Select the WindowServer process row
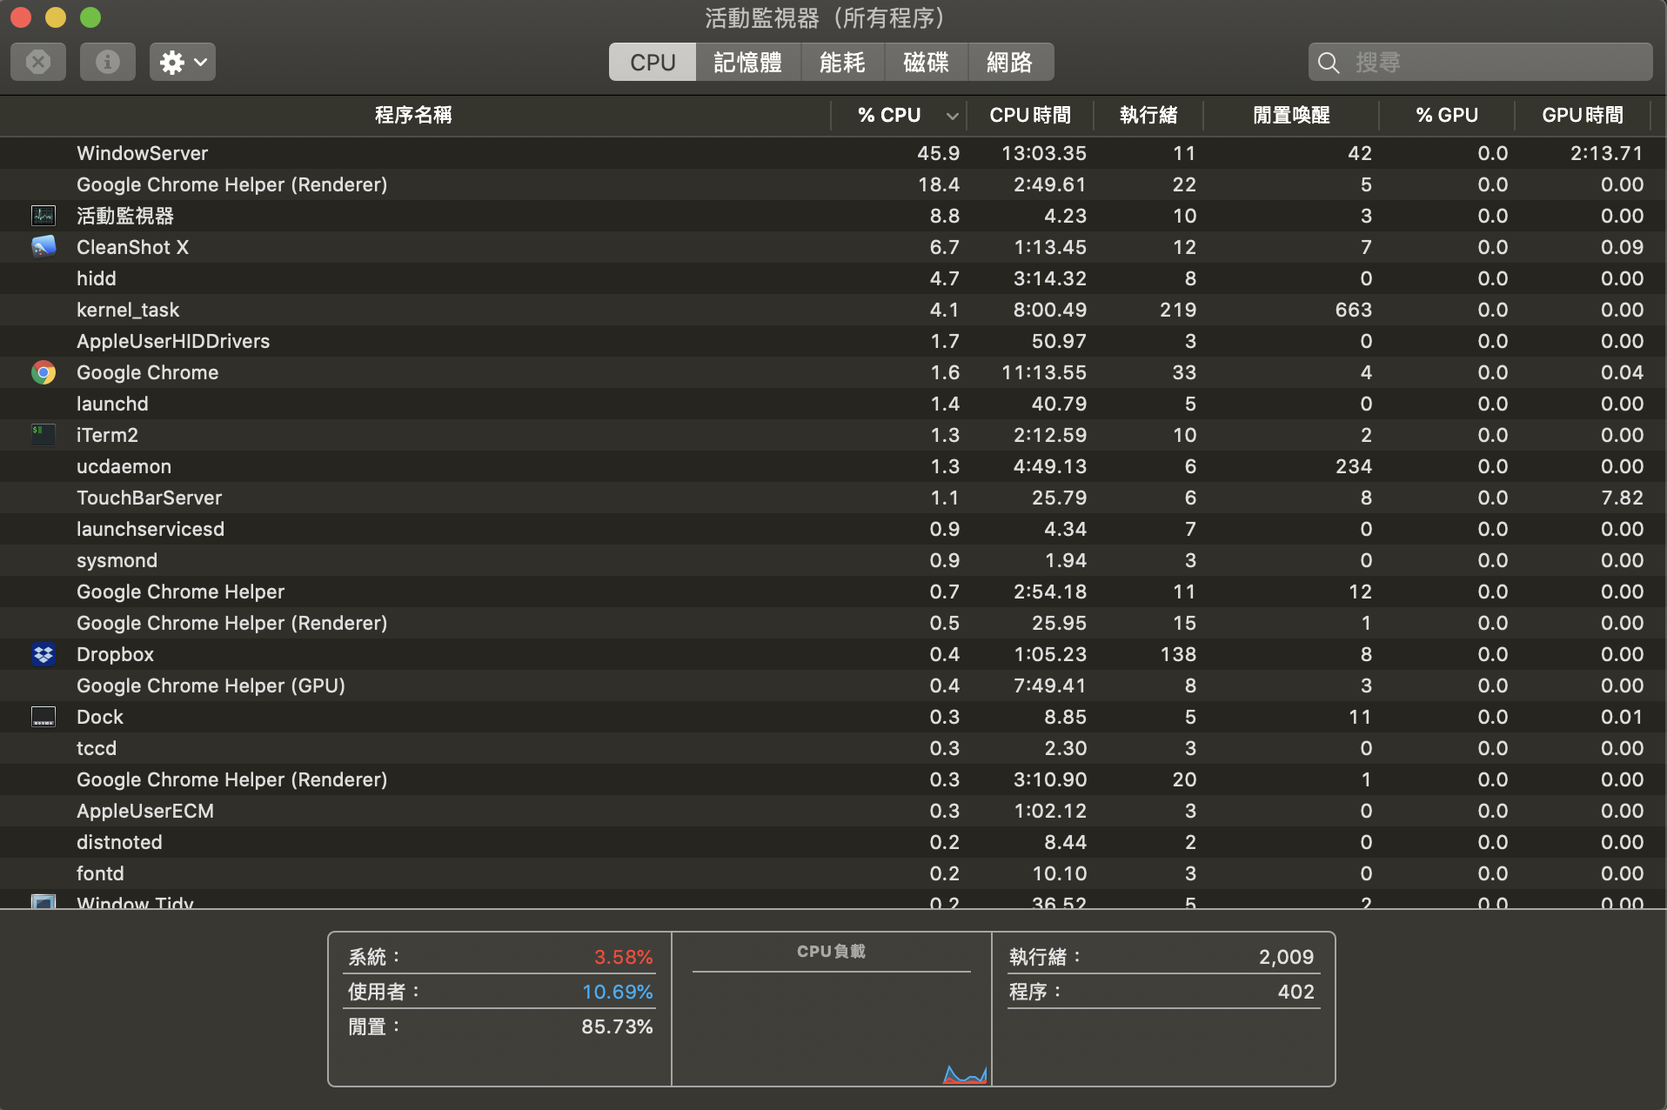1667x1110 pixels. (x=833, y=153)
